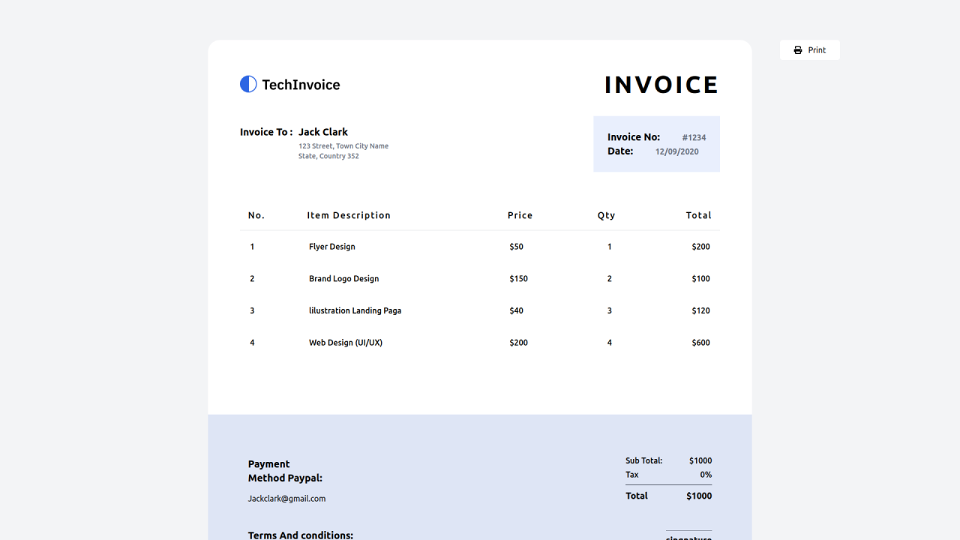
Task: Select the Flyer Design row item
Action: tap(332, 247)
